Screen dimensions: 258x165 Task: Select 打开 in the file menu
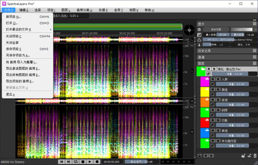[28, 23]
